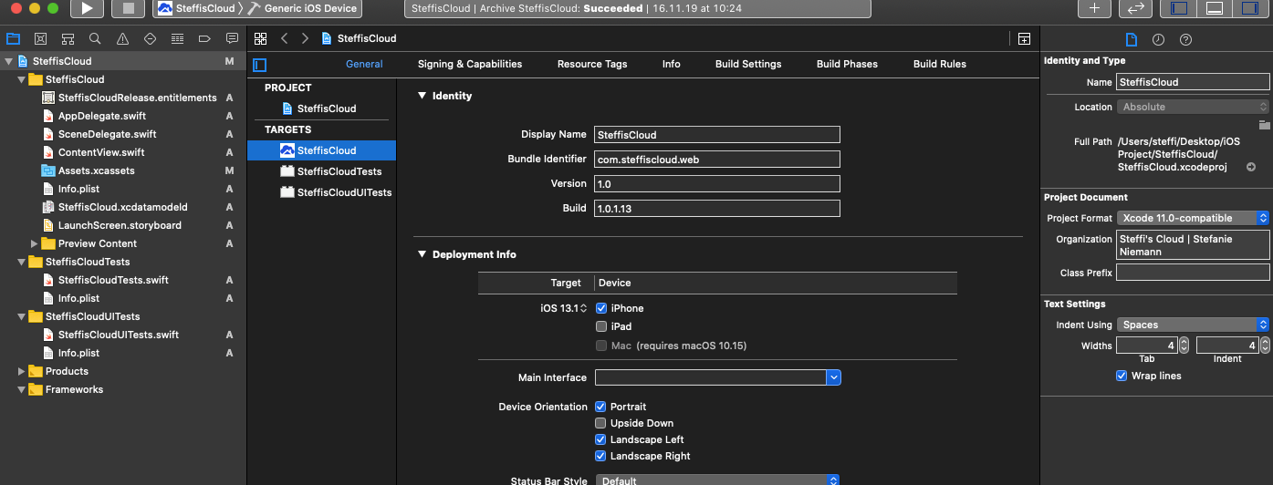
Task: Open the Find navigator search icon
Action: [95, 39]
